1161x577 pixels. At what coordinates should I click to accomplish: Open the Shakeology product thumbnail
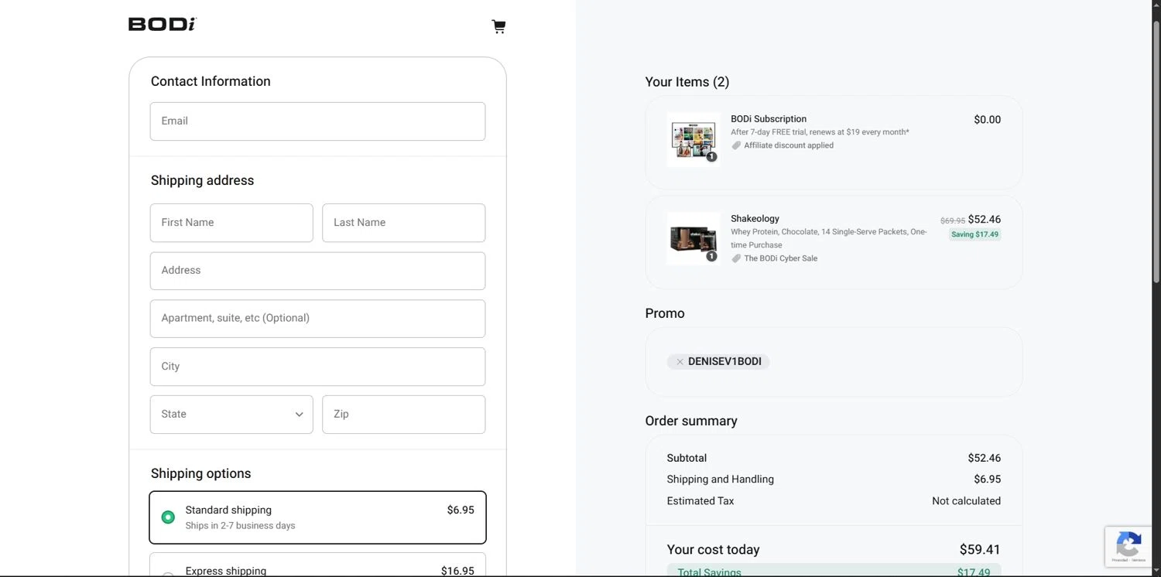694,239
